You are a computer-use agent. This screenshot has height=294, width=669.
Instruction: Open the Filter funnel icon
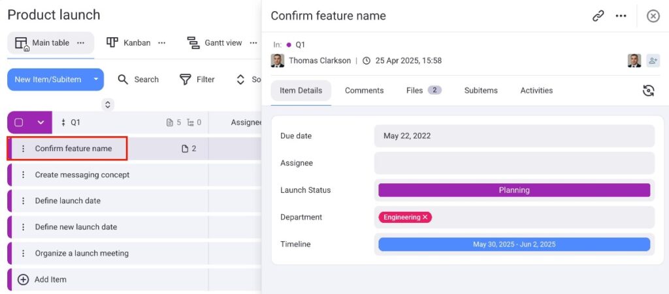point(186,80)
